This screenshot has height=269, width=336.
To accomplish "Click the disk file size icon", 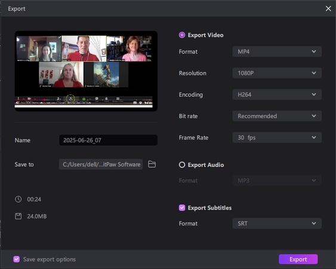I will pos(19,216).
